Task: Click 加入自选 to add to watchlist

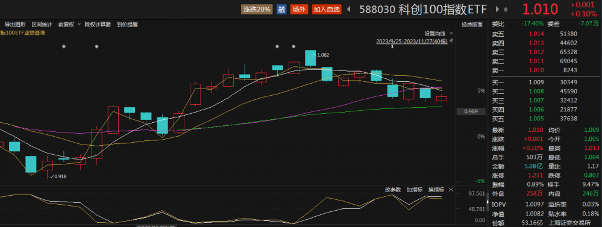Action: [x=327, y=9]
